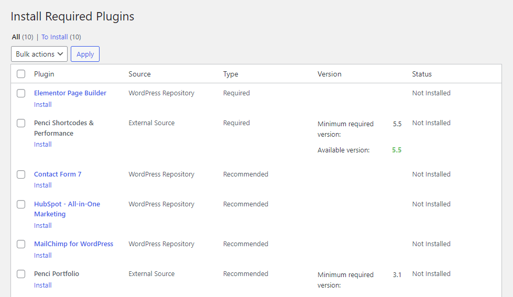Open HubSpot - All-in-One Marketing link
The image size is (513, 297).
click(67, 208)
